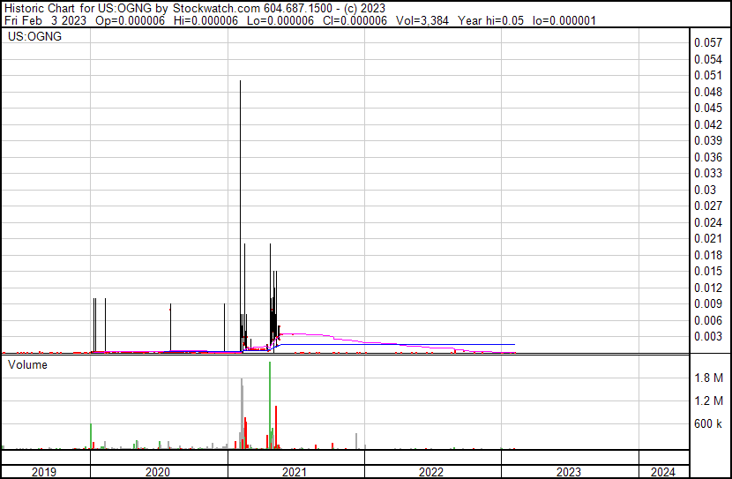Click the 600 k volume axis label
Screen dimensions: 732x479
coord(708,424)
